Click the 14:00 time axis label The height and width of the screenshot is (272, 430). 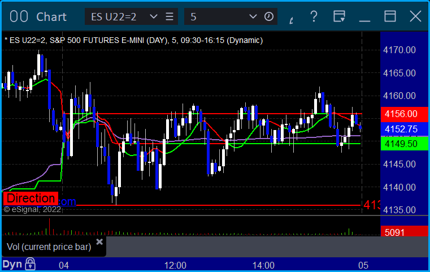(x=263, y=265)
